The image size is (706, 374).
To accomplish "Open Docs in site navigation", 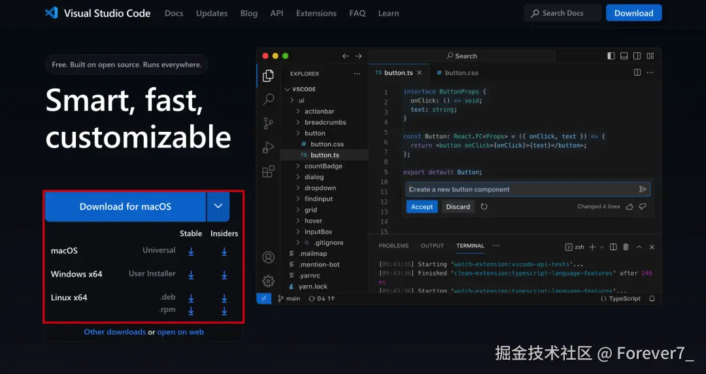I will 174,13.
